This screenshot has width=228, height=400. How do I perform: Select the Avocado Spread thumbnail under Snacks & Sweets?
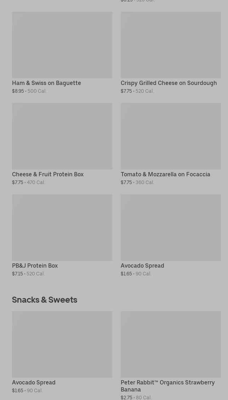click(x=62, y=344)
